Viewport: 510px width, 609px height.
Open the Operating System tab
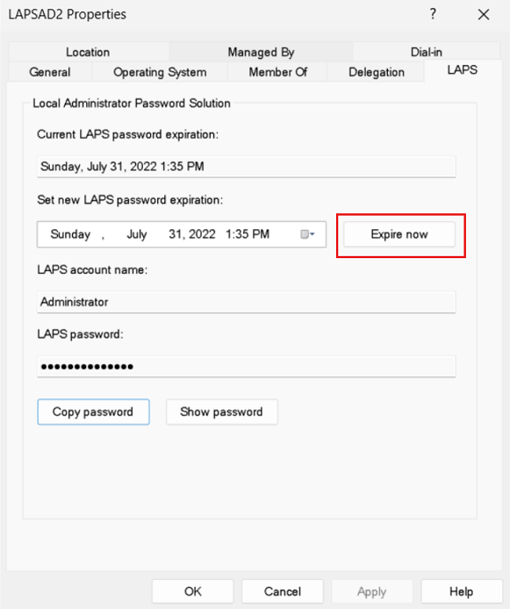[160, 72]
